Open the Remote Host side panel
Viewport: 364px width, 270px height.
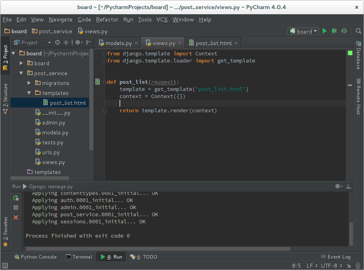[x=359, y=96]
